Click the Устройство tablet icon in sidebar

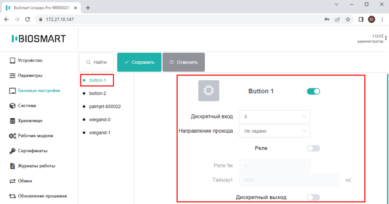[x=12, y=60]
